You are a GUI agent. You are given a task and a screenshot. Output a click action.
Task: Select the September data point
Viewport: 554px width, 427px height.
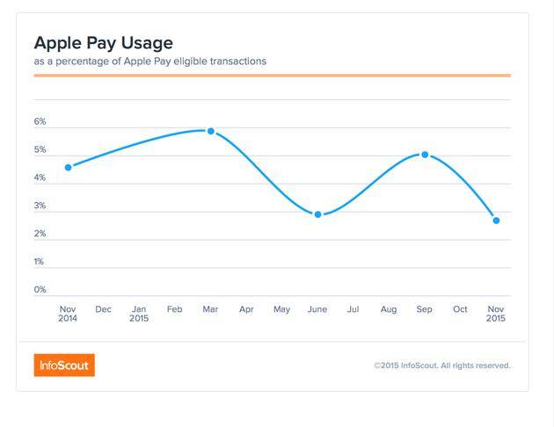tap(425, 155)
